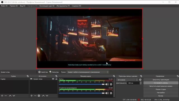179x101 pixels.
Task: Click the game capture preview
Action: 89,39
